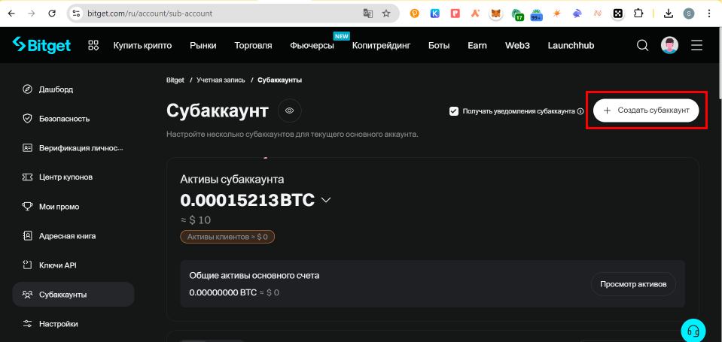The image size is (722, 342).
Task: Bookmark this page with the star
Action: pos(386,14)
